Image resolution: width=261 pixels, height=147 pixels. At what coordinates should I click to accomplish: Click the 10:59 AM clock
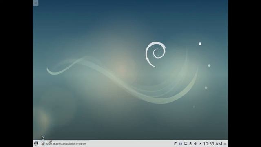[212, 144]
